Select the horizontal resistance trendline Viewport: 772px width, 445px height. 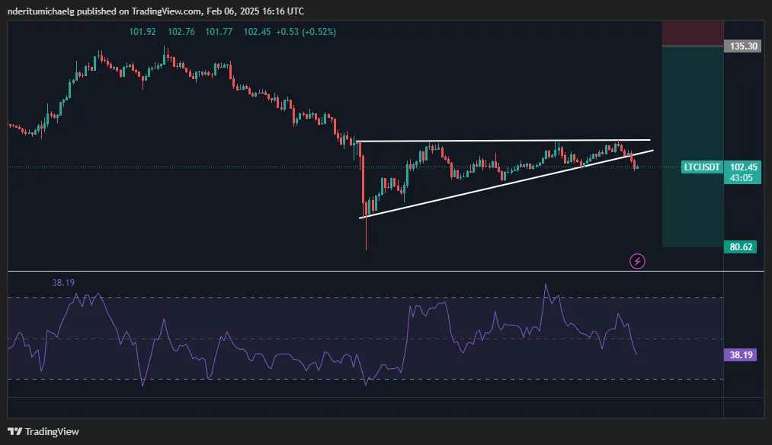[x=503, y=141]
